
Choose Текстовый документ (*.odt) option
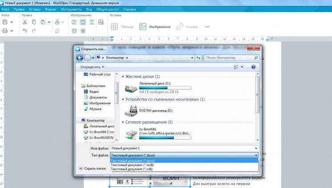coord(184,169)
